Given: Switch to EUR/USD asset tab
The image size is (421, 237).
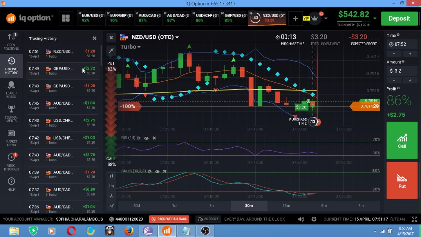Looking at the screenshot, I should [x=91, y=18].
